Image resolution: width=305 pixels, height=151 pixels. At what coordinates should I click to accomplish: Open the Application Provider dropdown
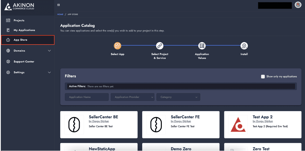point(132,97)
